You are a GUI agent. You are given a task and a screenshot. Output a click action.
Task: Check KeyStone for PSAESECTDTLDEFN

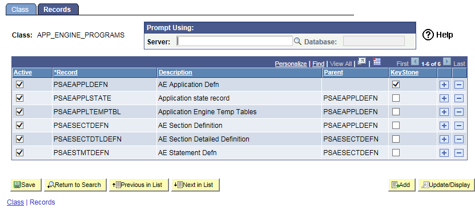[396, 139]
